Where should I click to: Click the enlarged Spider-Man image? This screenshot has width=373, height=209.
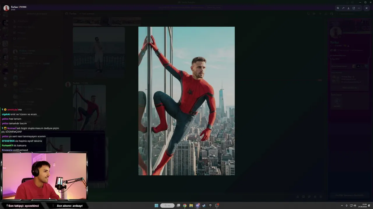186,101
